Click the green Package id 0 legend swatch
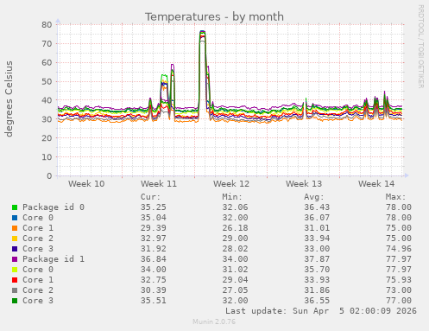The width and height of the screenshot is (429, 331). [15, 207]
